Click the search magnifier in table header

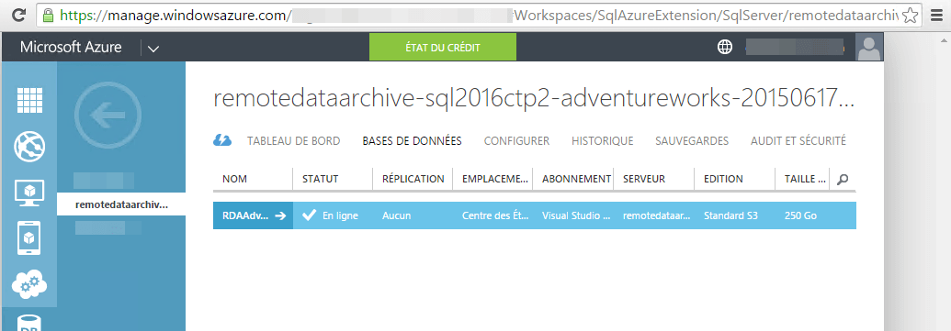pos(842,179)
